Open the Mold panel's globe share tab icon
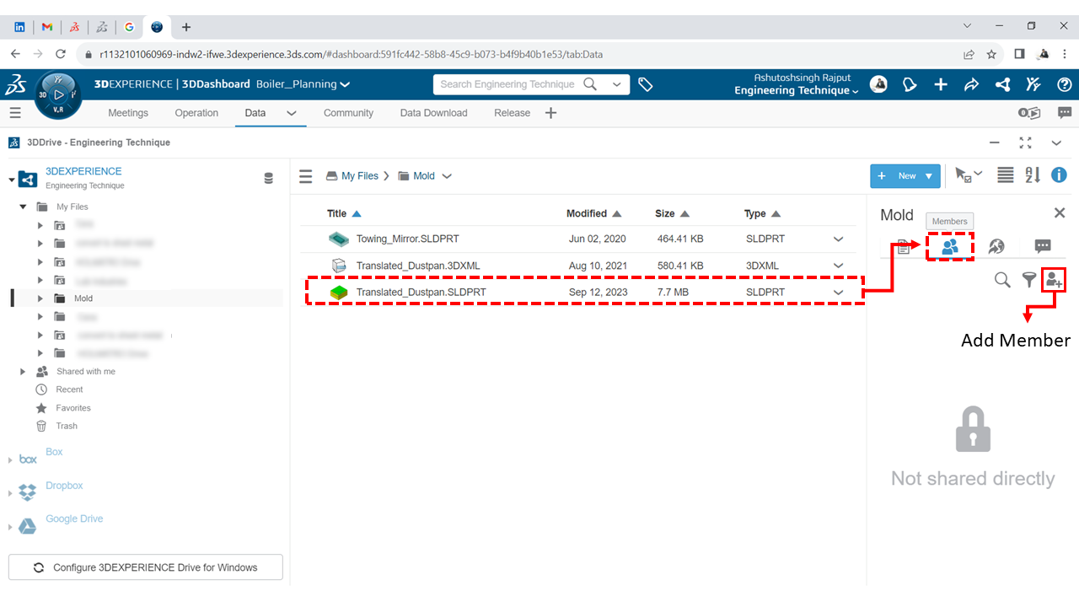The width and height of the screenshot is (1079, 607). click(x=996, y=246)
